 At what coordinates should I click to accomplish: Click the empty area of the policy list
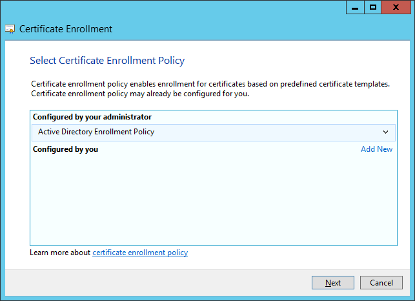coord(214,199)
